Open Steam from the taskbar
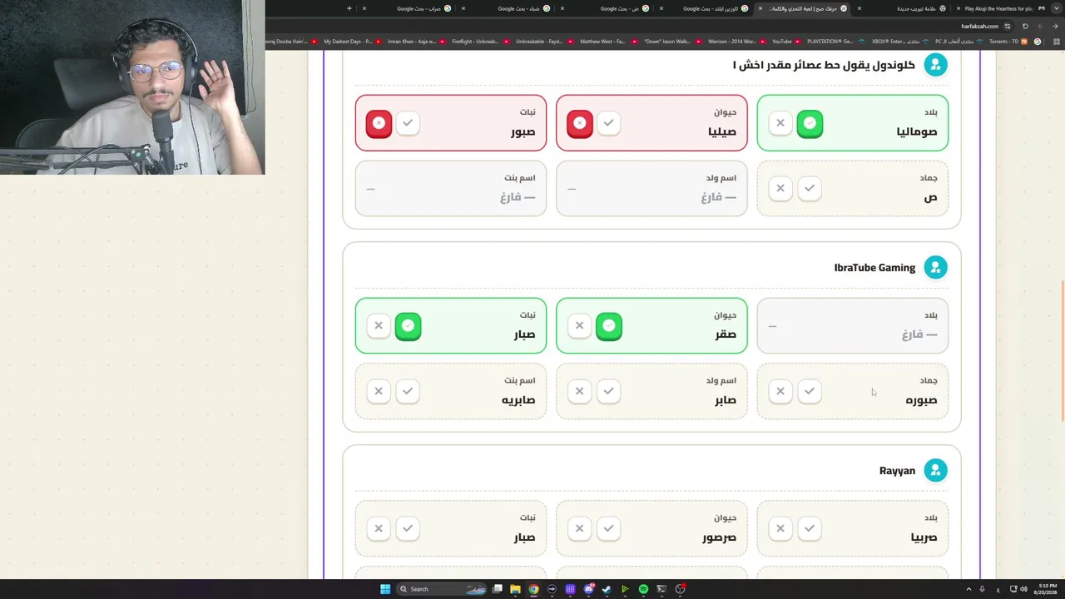The height and width of the screenshot is (599, 1065). click(x=607, y=589)
